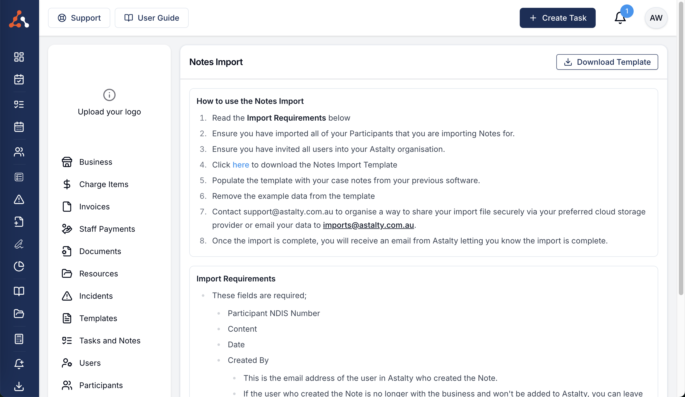Go to Tasks and Notes settings

pyautogui.click(x=110, y=341)
